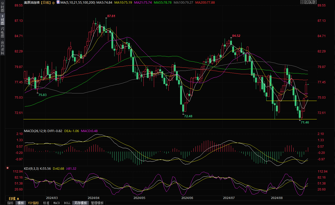Click the rightmost arrow-out panel icon
Viewport: 335px width, 205px height.
315,2
